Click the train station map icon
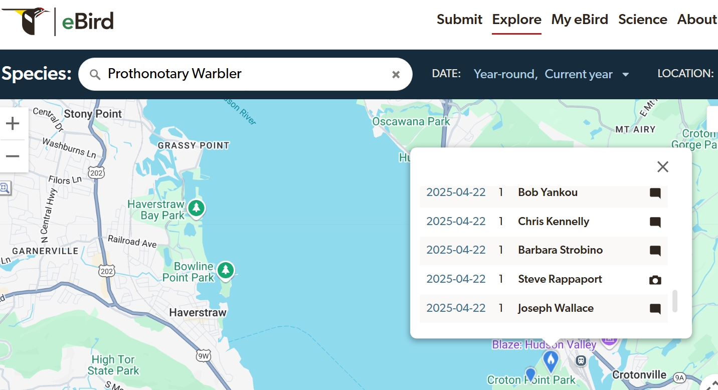The width and height of the screenshot is (718, 390). 581,360
